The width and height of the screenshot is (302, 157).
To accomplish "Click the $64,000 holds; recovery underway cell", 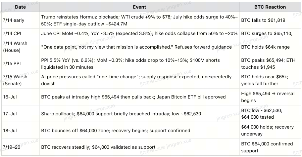I will (270, 130).
